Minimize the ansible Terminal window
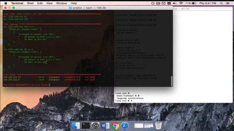 (10, 8)
